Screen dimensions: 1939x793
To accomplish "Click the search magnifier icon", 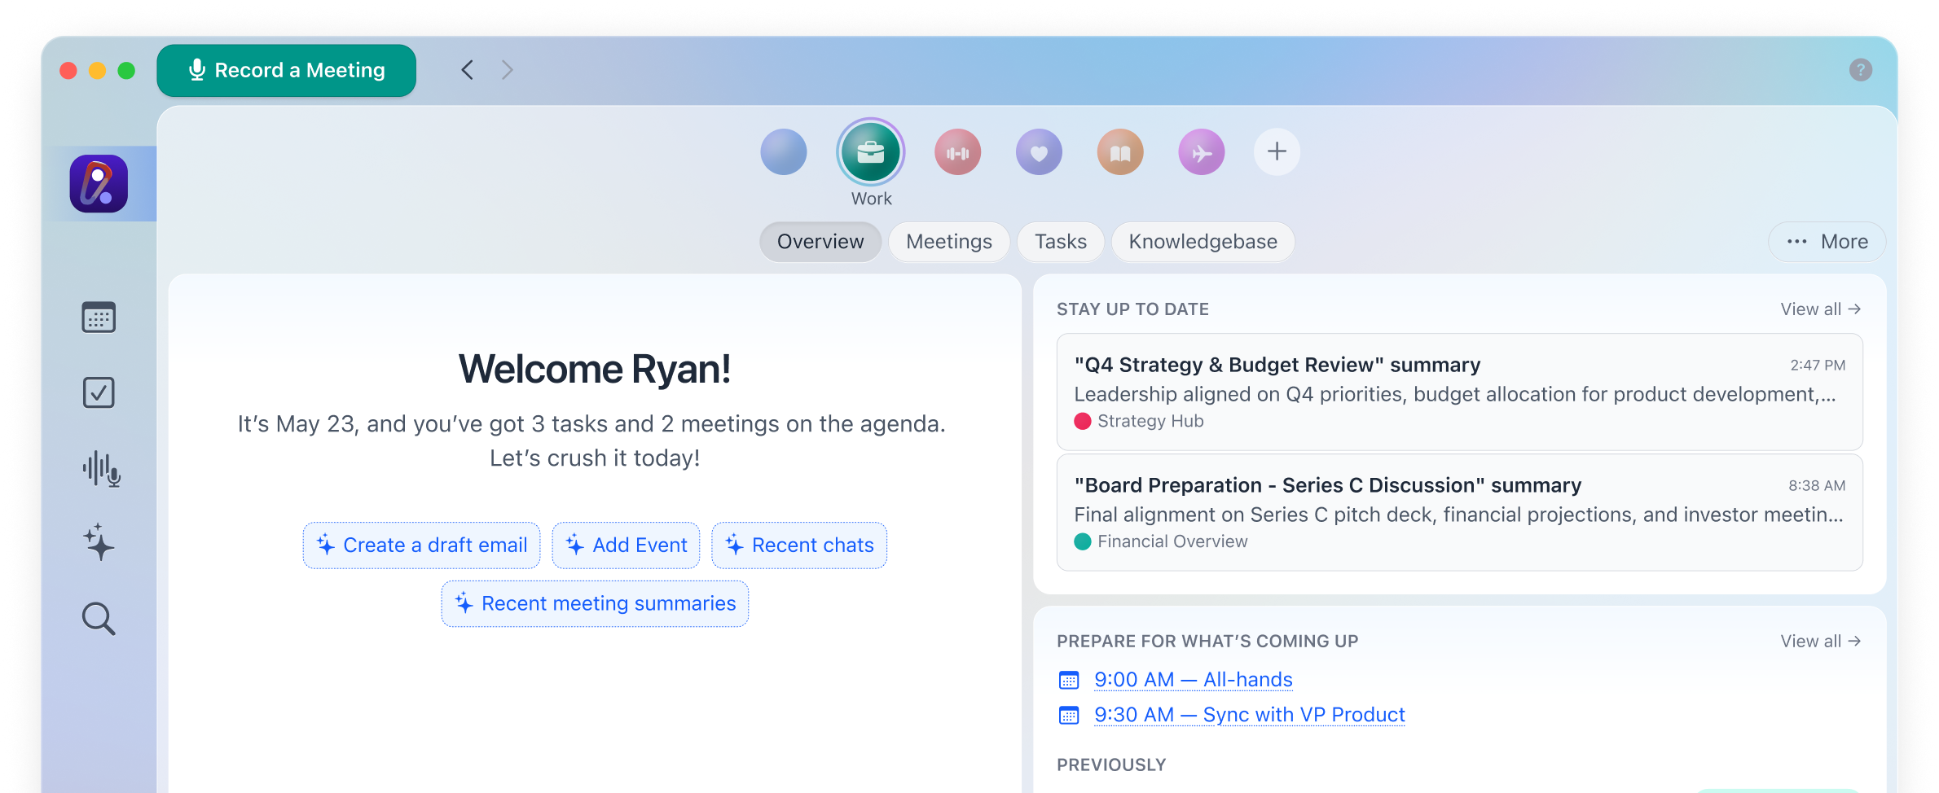I will [x=99, y=619].
